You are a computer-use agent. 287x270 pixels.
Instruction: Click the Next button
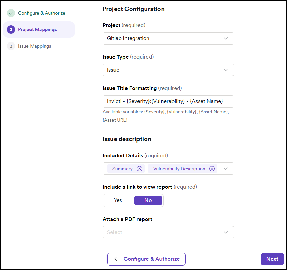tap(272, 259)
